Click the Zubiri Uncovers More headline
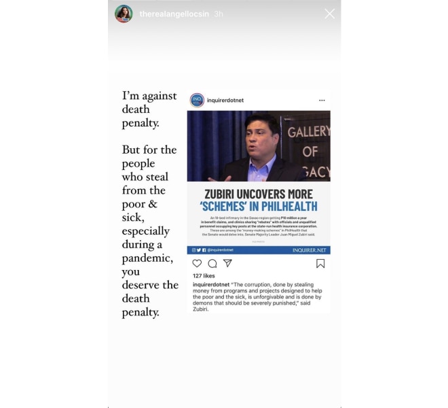This screenshot has height=408, width=448. pos(259,200)
